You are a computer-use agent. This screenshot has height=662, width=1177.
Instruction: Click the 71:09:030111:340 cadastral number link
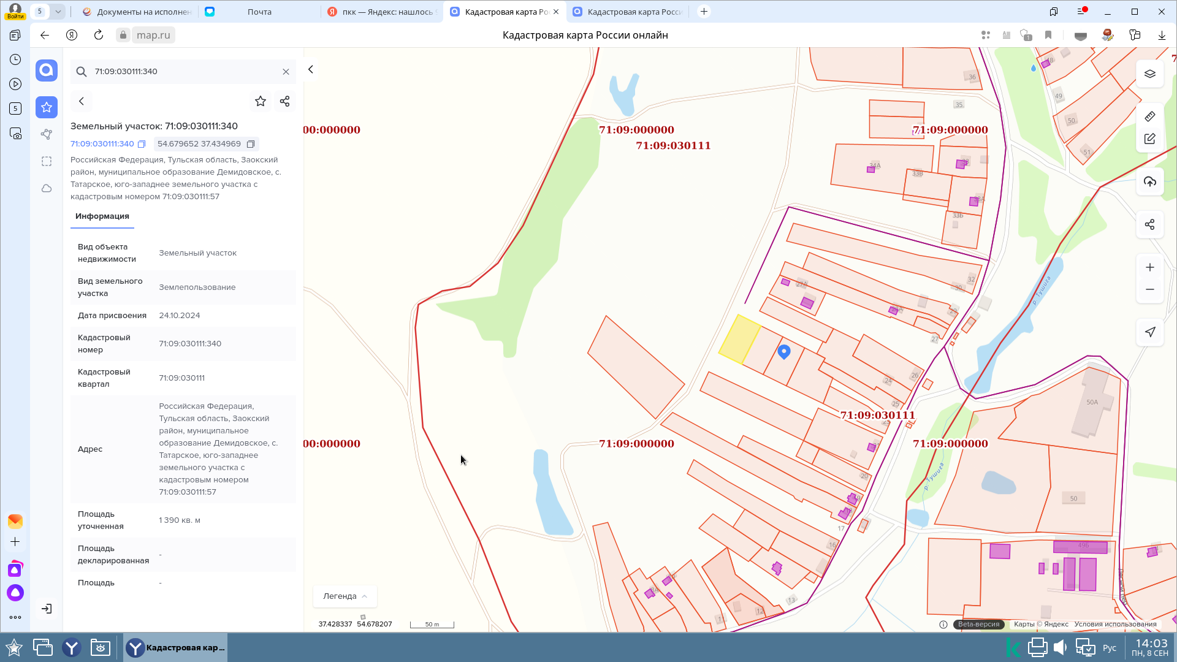102,144
